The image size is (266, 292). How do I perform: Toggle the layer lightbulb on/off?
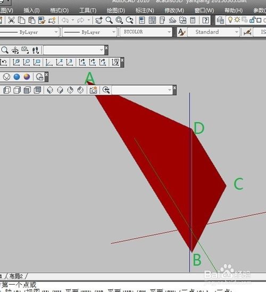(230, 20)
